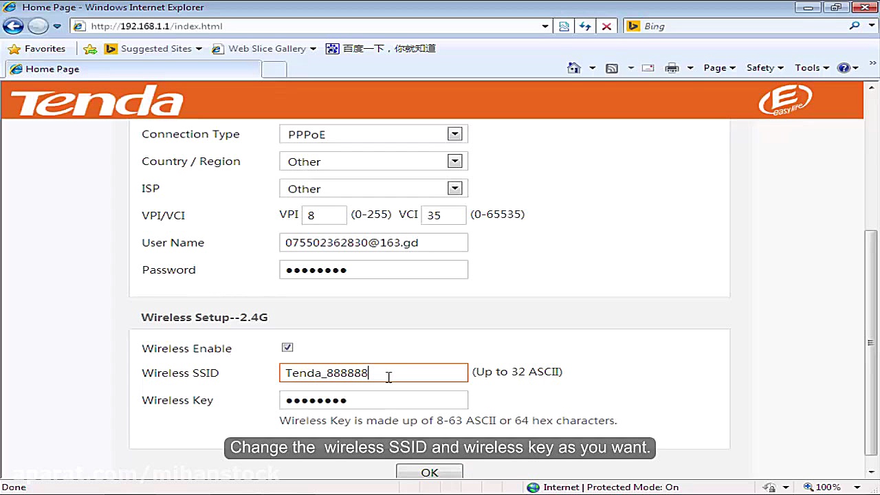This screenshot has height=495, width=880.
Task: Expand the Print options dropdown arrow
Action: (690, 68)
